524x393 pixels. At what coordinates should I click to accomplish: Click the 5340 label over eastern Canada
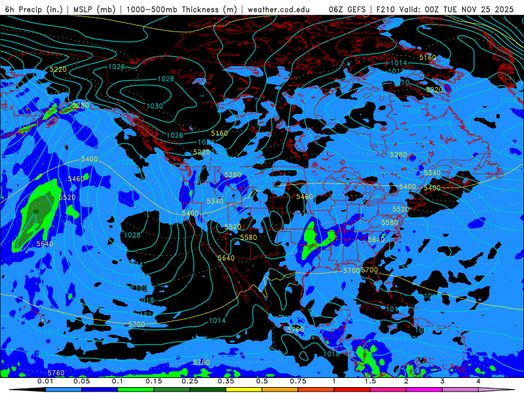[x=432, y=172]
